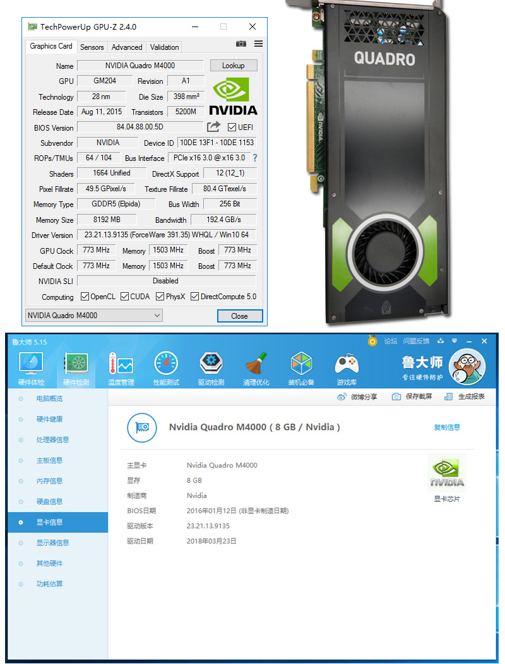This screenshot has height=664, width=505.
Task: Toggle the OpenCL checkbox
Action: 85,296
